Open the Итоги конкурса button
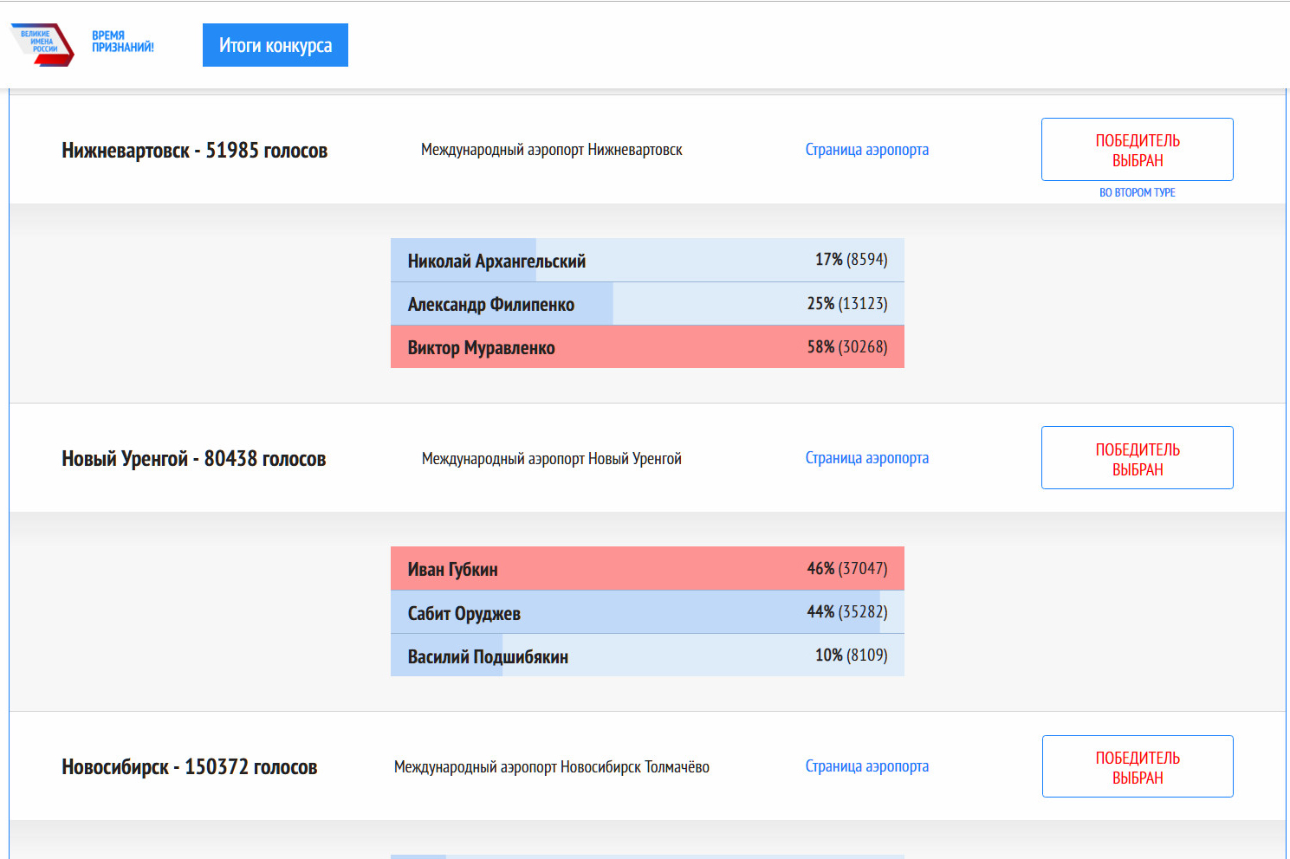Screen dimensions: 1290x859 point(276,45)
